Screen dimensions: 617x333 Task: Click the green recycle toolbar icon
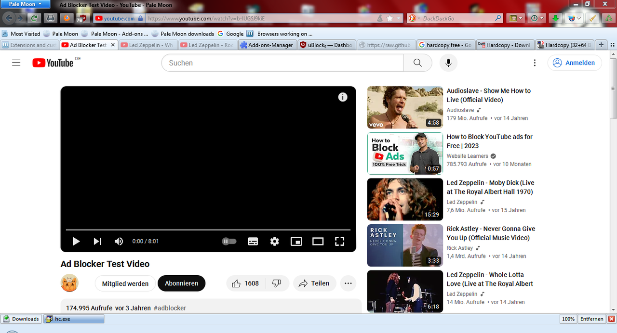tap(609, 18)
